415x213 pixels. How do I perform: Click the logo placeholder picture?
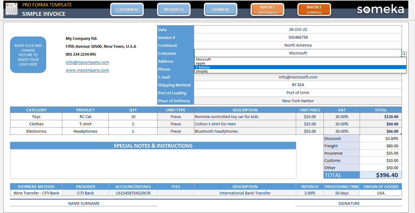coord(28,55)
